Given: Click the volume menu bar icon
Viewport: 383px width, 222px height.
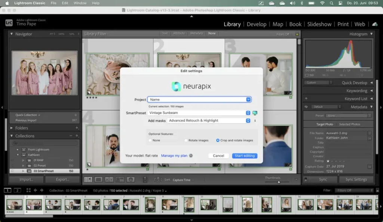Looking at the screenshot, I should [292, 3].
